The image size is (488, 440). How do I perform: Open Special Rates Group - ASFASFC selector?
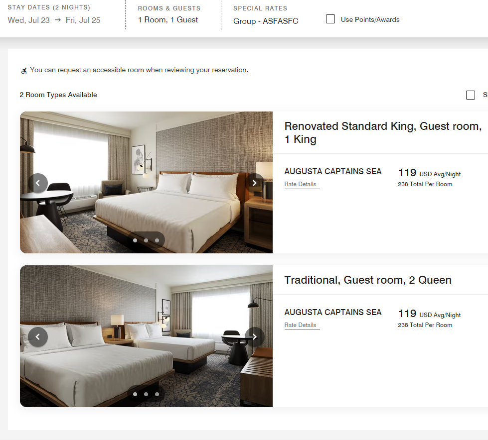coord(266,15)
